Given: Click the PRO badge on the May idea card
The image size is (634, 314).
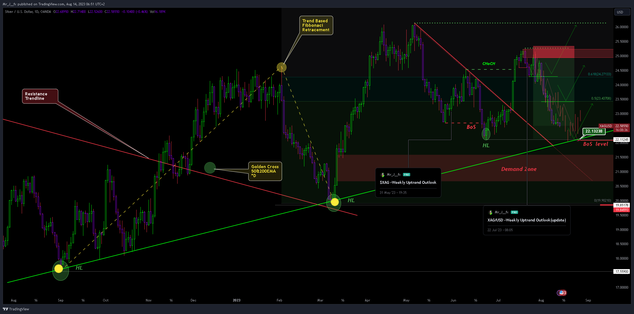Looking at the screenshot, I should coord(406,175).
